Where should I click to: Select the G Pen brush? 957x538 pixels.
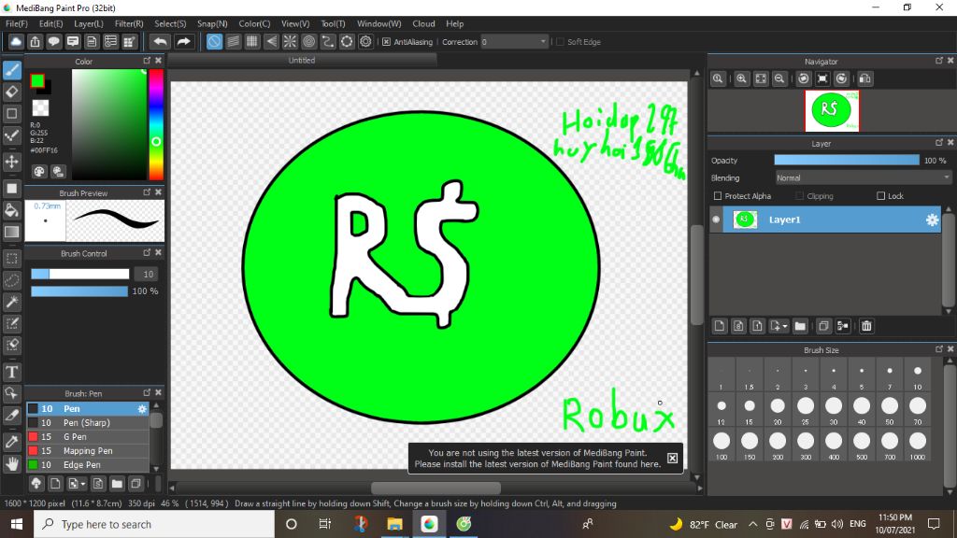[87, 437]
